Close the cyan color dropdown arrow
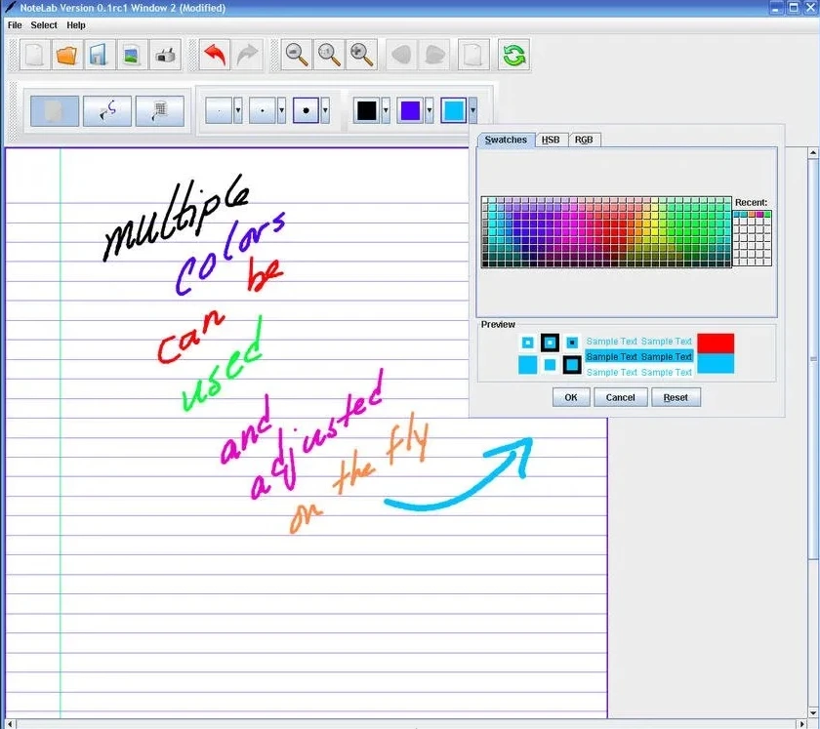Image resolution: width=820 pixels, height=729 pixels. [472, 110]
